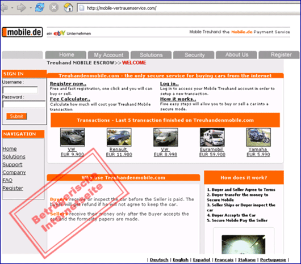
Task: Go to the browser home page icon
Action: pos(68,8)
